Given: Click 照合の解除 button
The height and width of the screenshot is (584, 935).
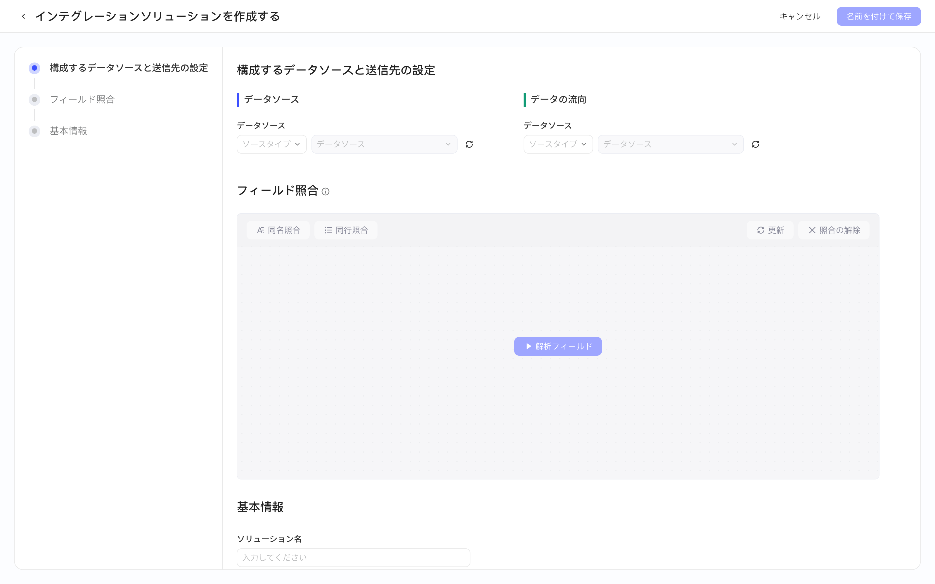Looking at the screenshot, I should pyautogui.click(x=834, y=230).
